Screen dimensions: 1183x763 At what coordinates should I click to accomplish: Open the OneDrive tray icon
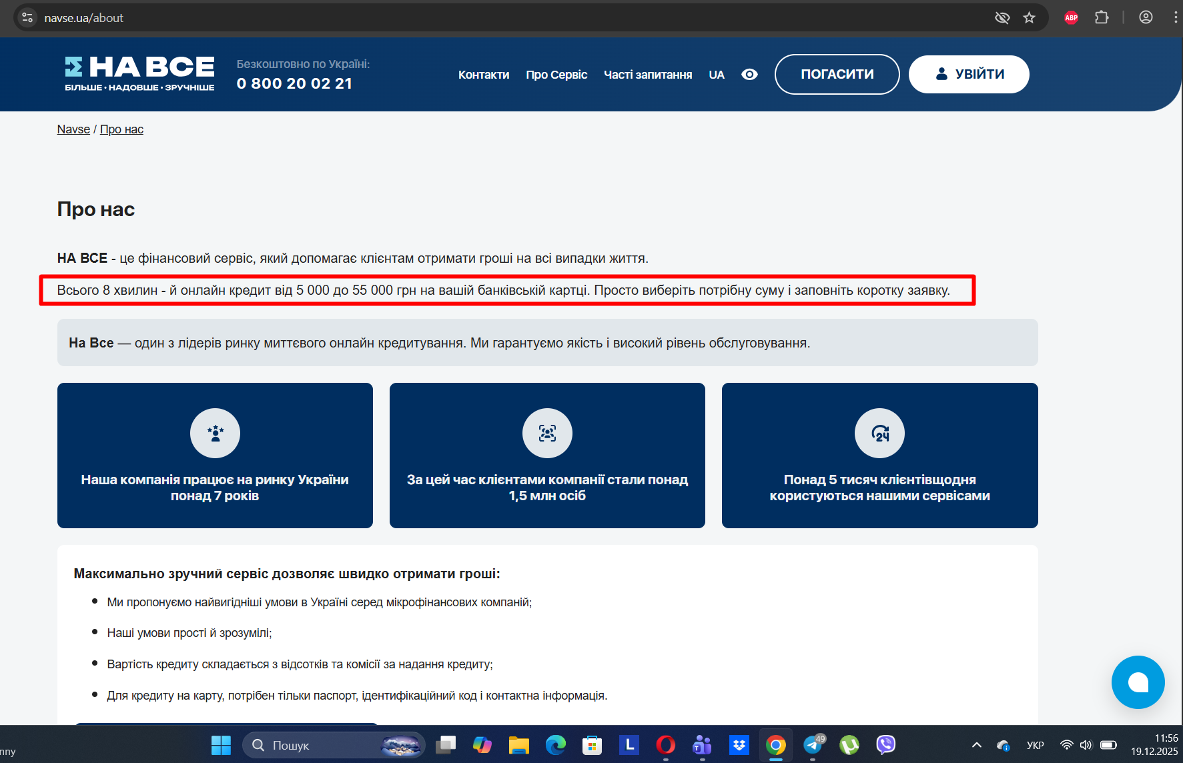pos(1003,745)
